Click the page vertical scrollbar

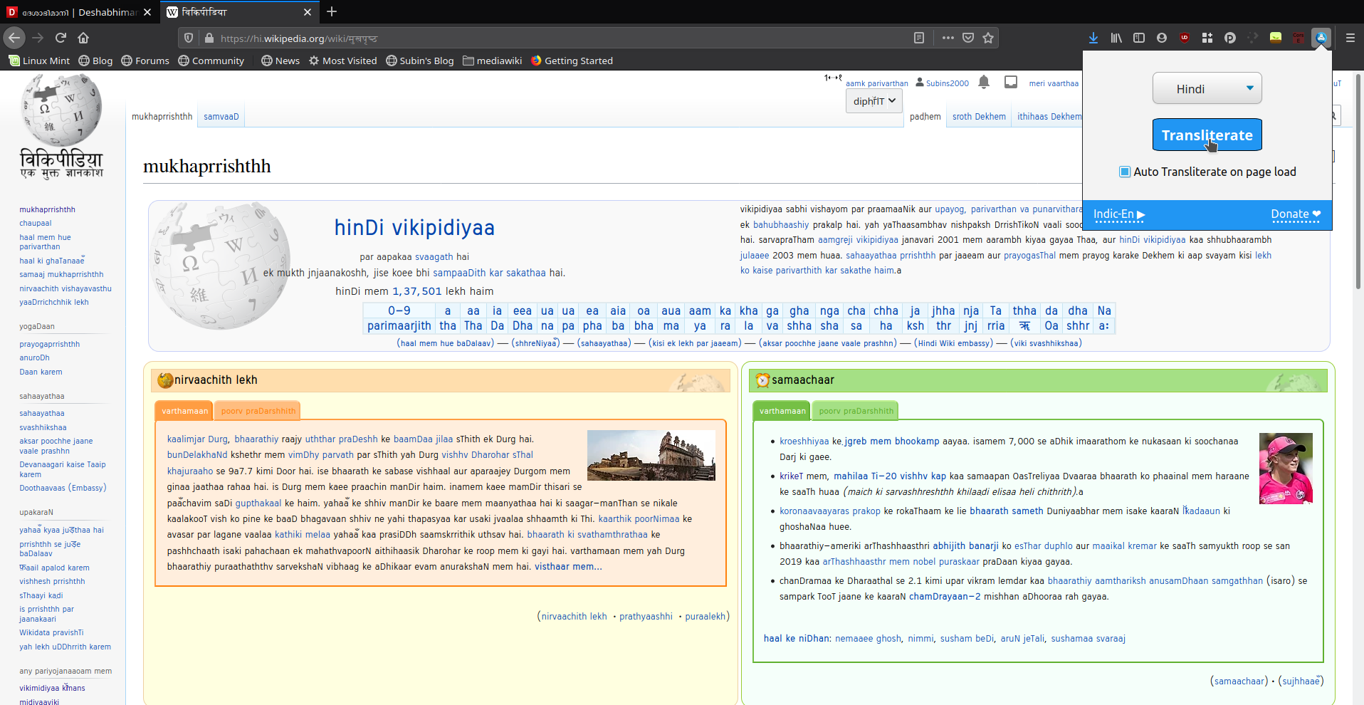tap(1358, 182)
